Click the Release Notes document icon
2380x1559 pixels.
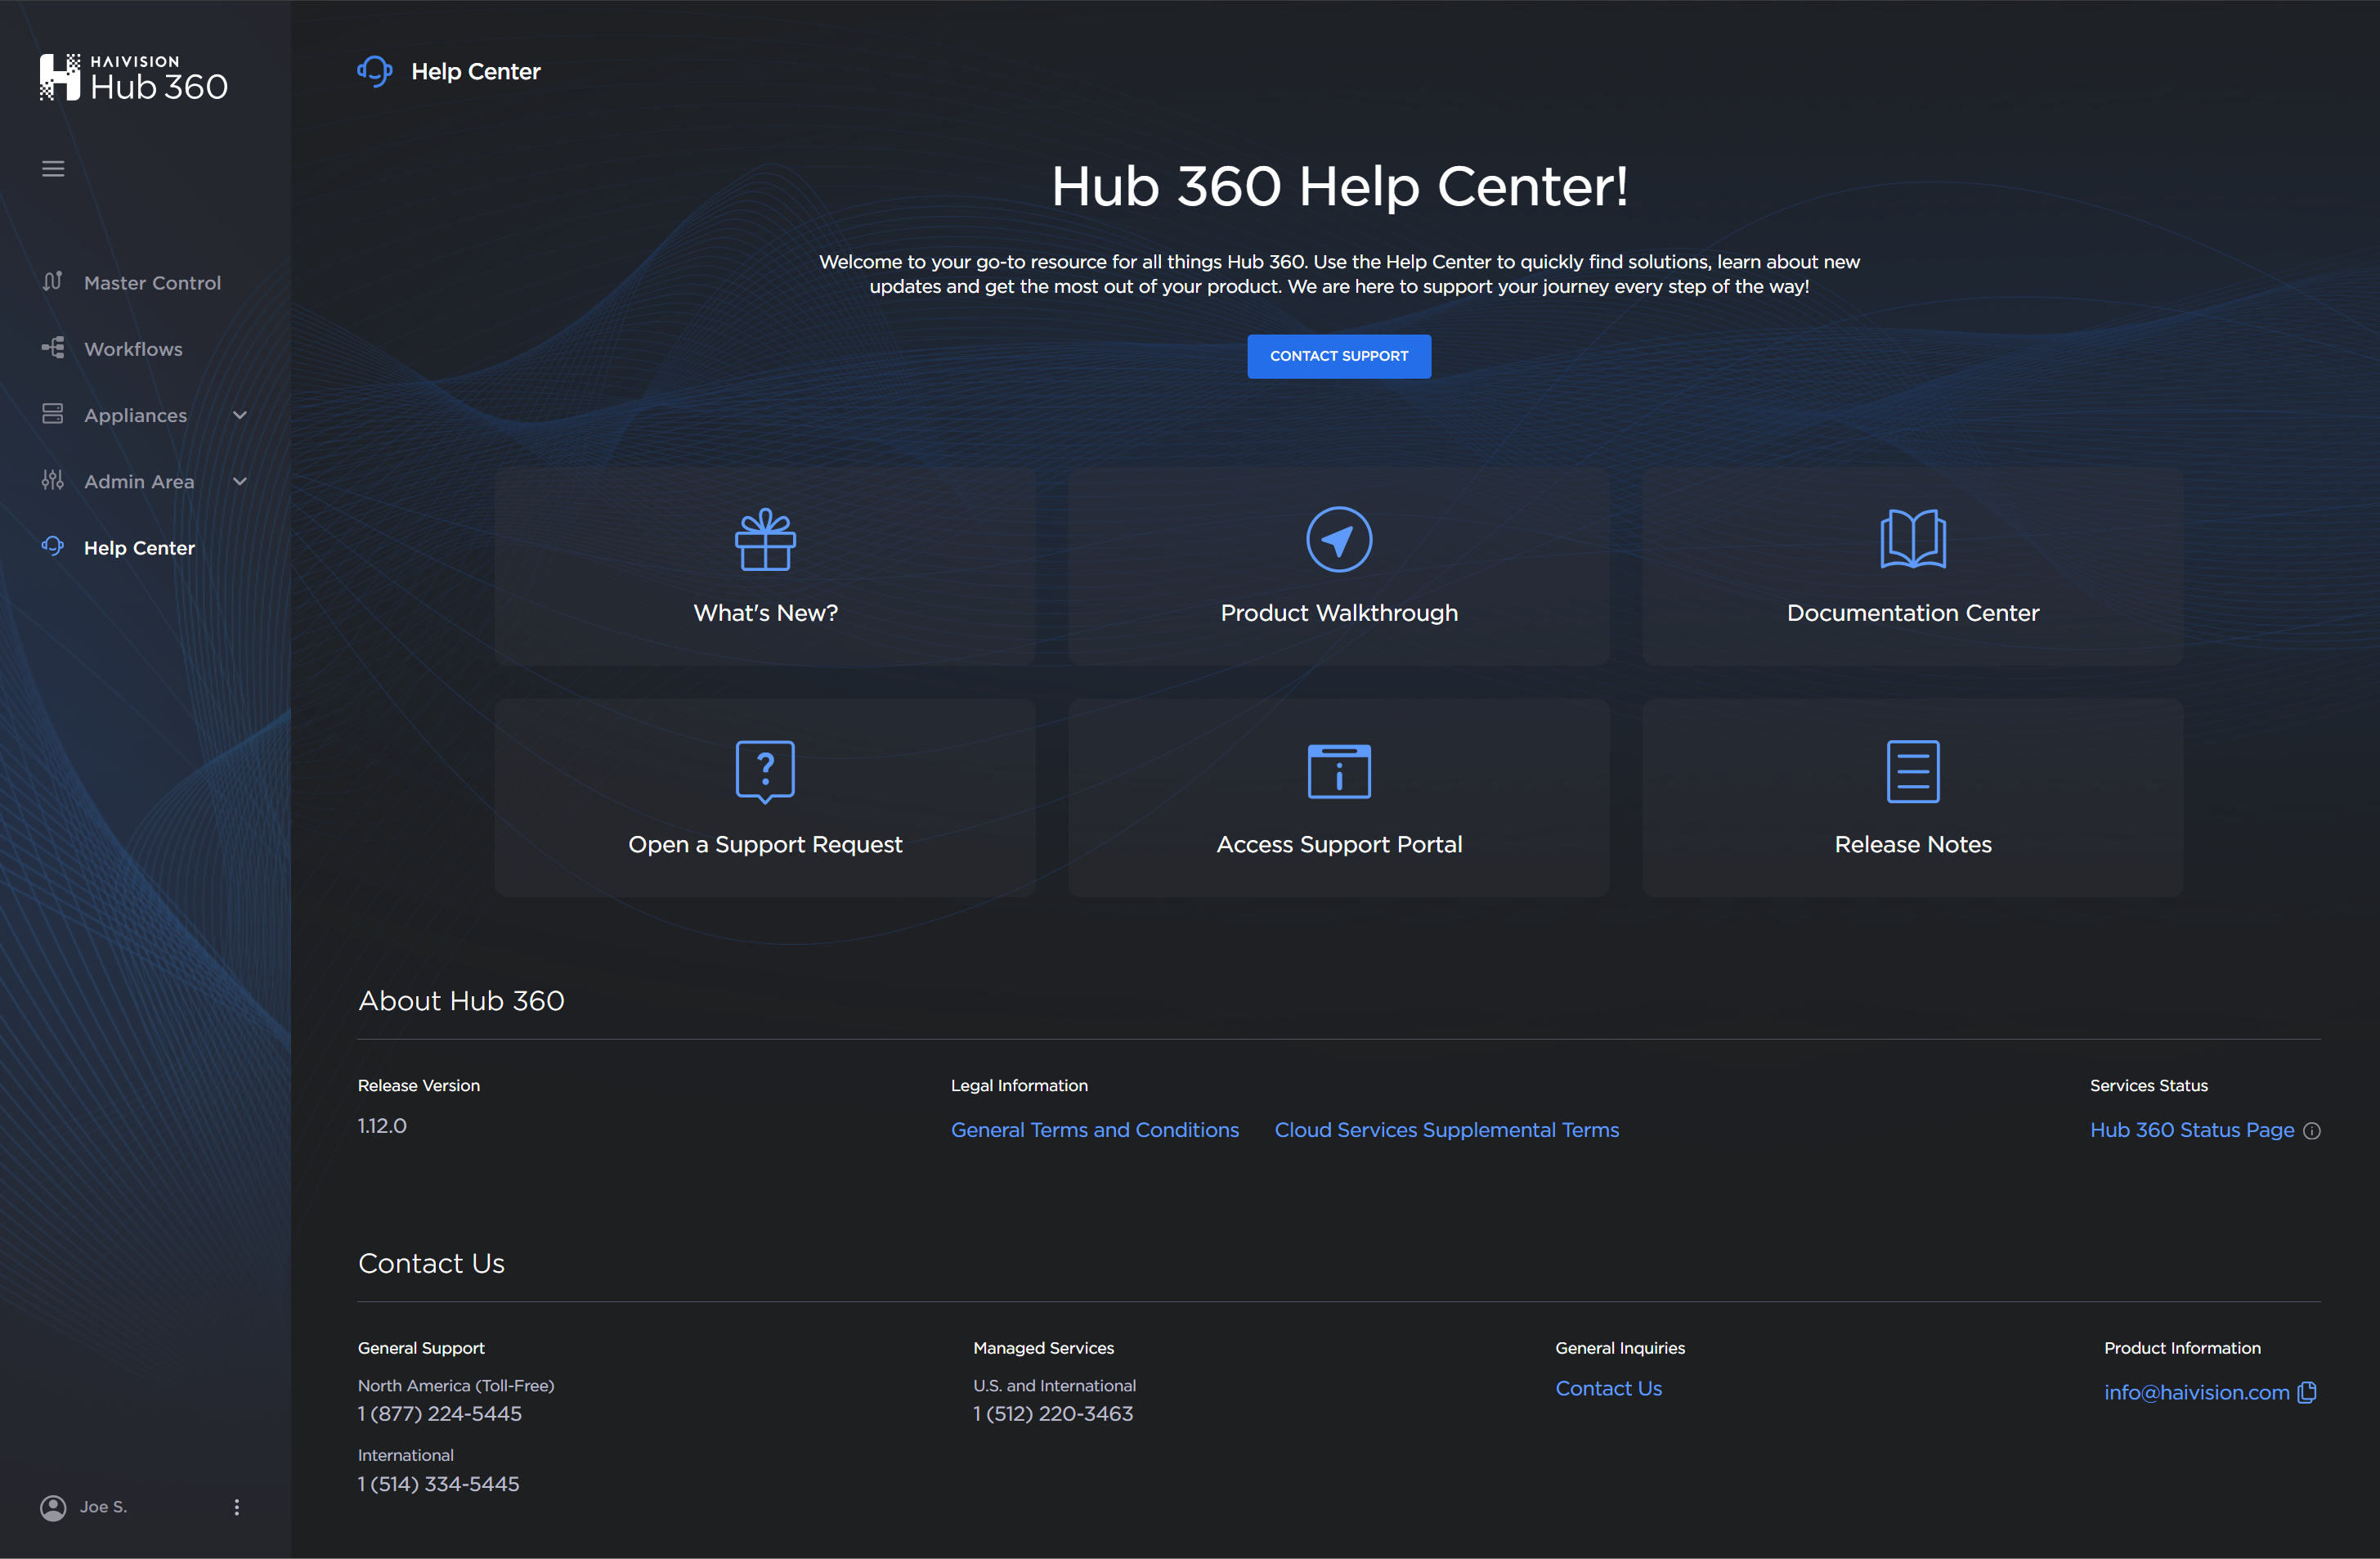point(1913,771)
